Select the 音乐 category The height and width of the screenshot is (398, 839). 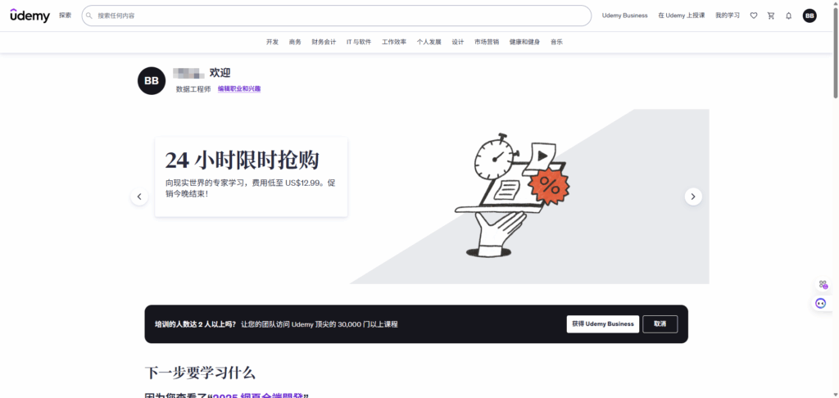pos(556,42)
